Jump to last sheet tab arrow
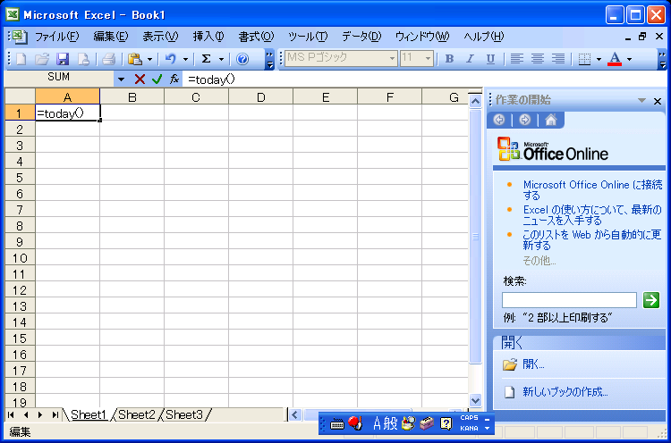 pyautogui.click(x=55, y=414)
